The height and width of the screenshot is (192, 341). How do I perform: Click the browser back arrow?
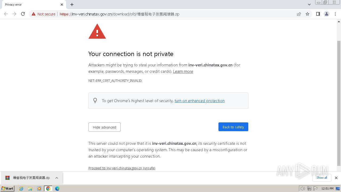point(6,14)
